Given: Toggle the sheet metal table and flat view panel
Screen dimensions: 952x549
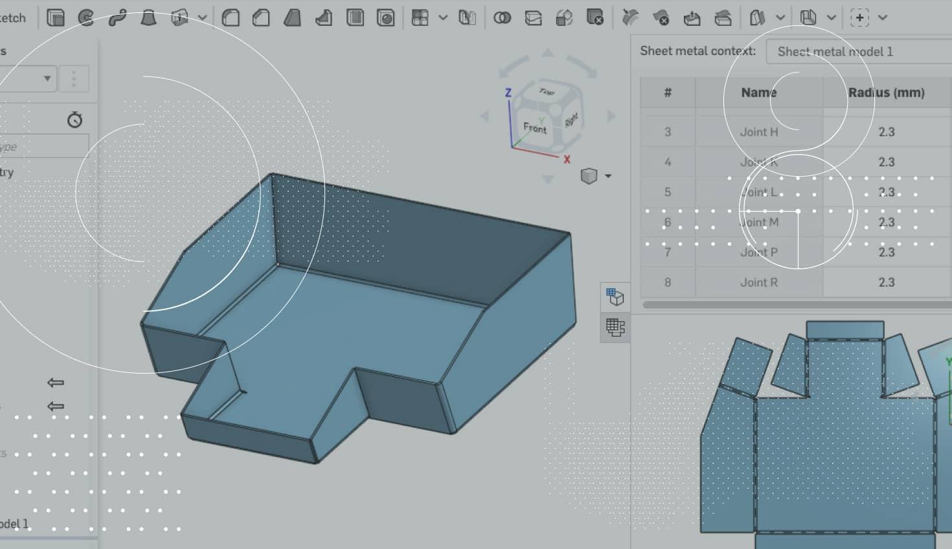Looking at the screenshot, I should click(x=615, y=297).
